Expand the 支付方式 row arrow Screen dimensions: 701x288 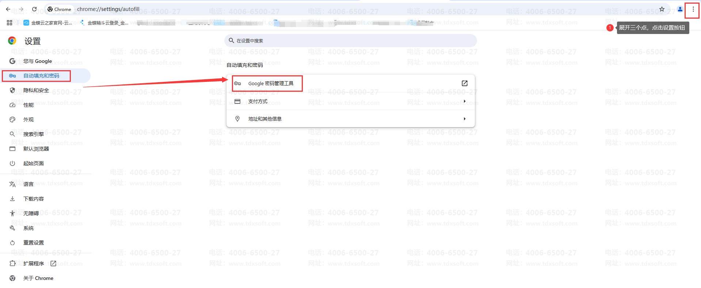click(465, 101)
